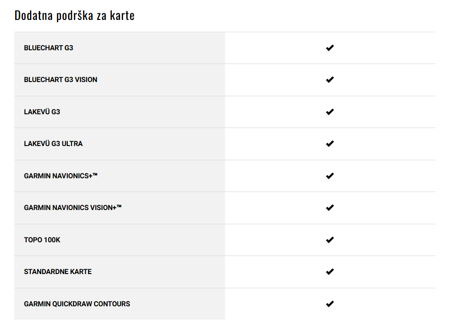This screenshot has width=460, height=330.
Task: Click the Dodatna podrška za karte heading
Action: coord(74,16)
